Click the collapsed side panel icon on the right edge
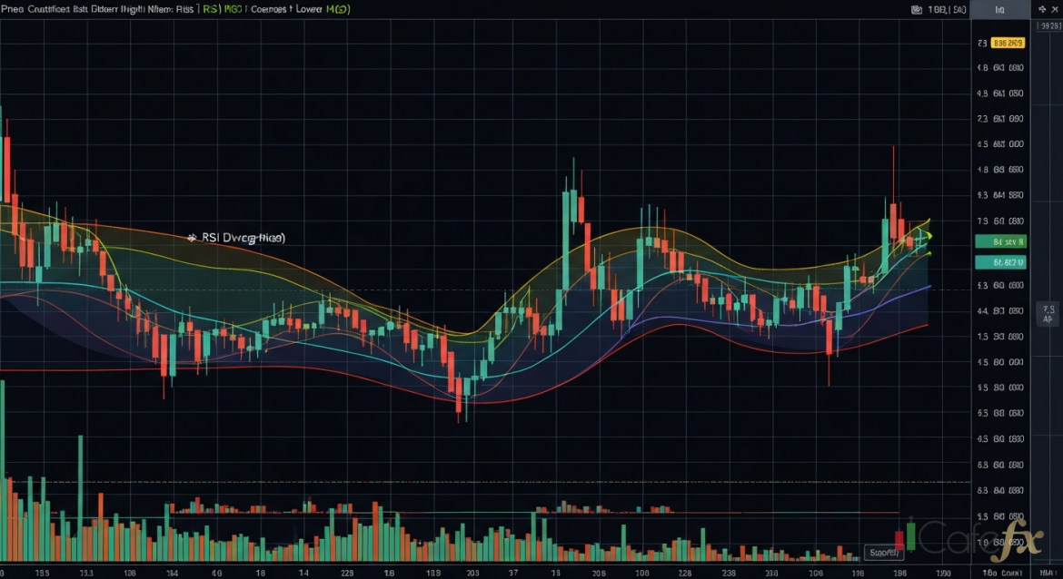This screenshot has width=1063, height=579. coord(1047,312)
